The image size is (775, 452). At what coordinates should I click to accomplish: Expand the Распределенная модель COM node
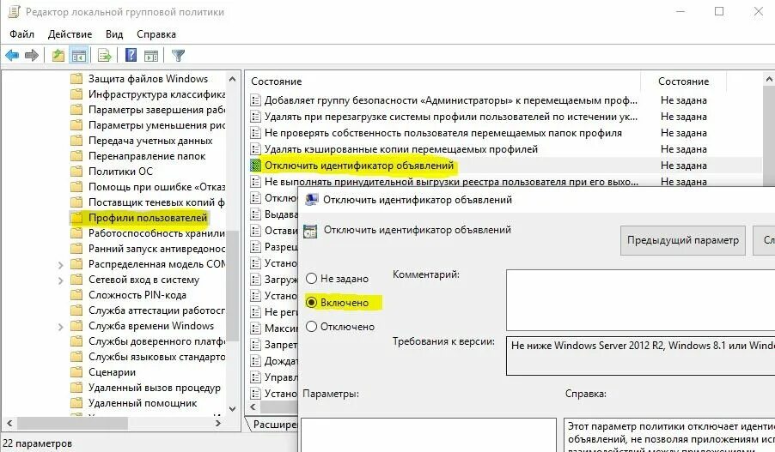(x=60, y=264)
